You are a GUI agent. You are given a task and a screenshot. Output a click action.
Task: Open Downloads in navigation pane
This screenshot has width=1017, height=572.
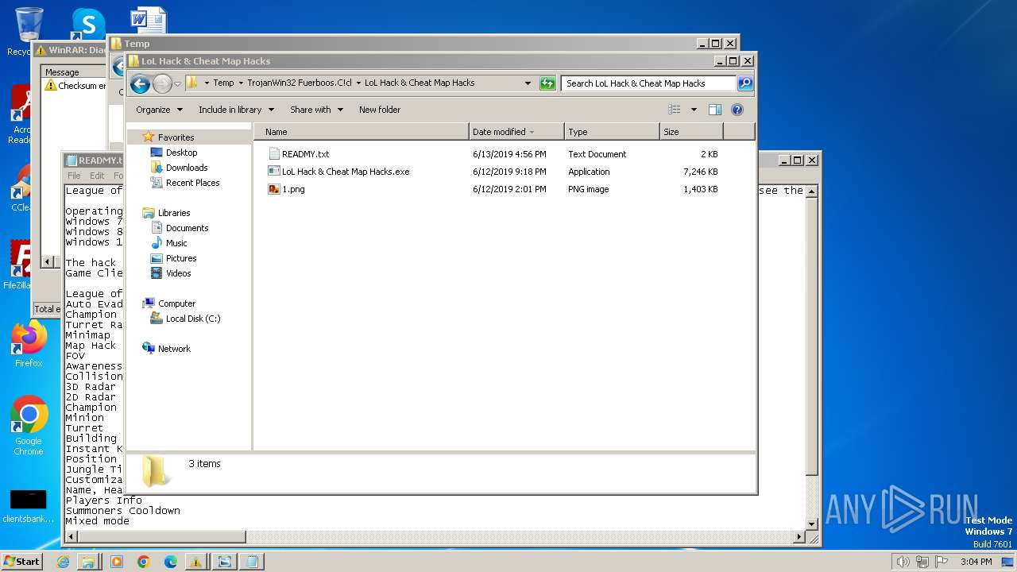(187, 168)
